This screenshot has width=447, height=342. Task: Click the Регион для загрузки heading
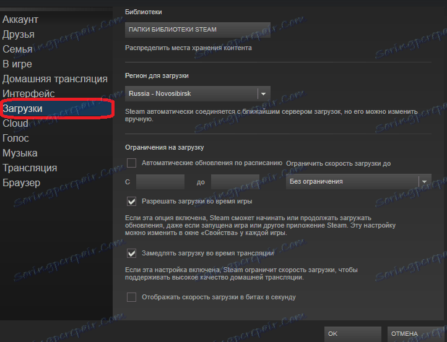(x=157, y=75)
